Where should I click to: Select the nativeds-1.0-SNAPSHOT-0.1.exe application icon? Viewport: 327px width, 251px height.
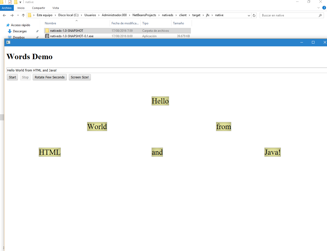tap(47, 36)
